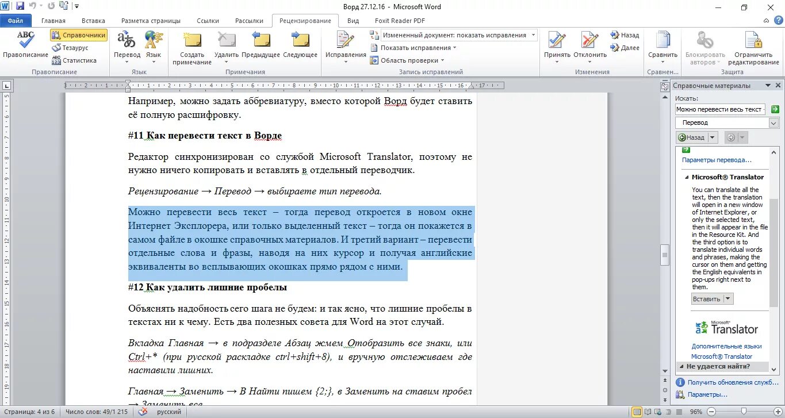Switch to Full Screen Reading view
785x418 pixels.
649,412
